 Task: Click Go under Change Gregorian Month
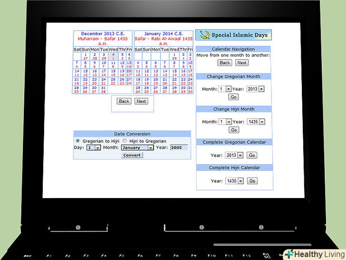coord(233,97)
